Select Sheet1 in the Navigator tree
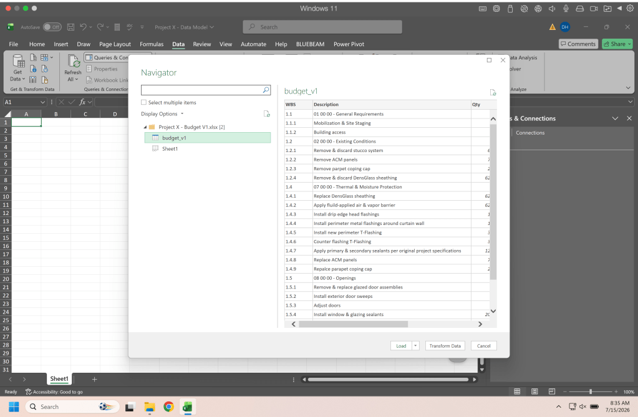The height and width of the screenshot is (417, 638). [x=170, y=149]
